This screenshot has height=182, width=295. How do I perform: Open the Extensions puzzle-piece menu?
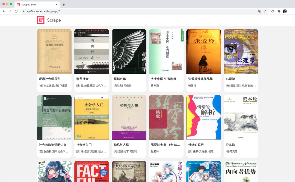tap(279, 11)
